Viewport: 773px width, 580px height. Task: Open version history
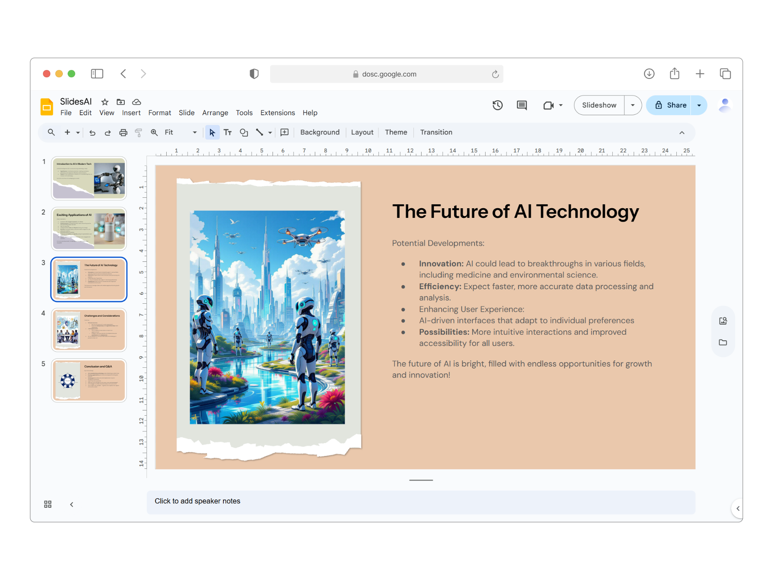[x=498, y=105]
